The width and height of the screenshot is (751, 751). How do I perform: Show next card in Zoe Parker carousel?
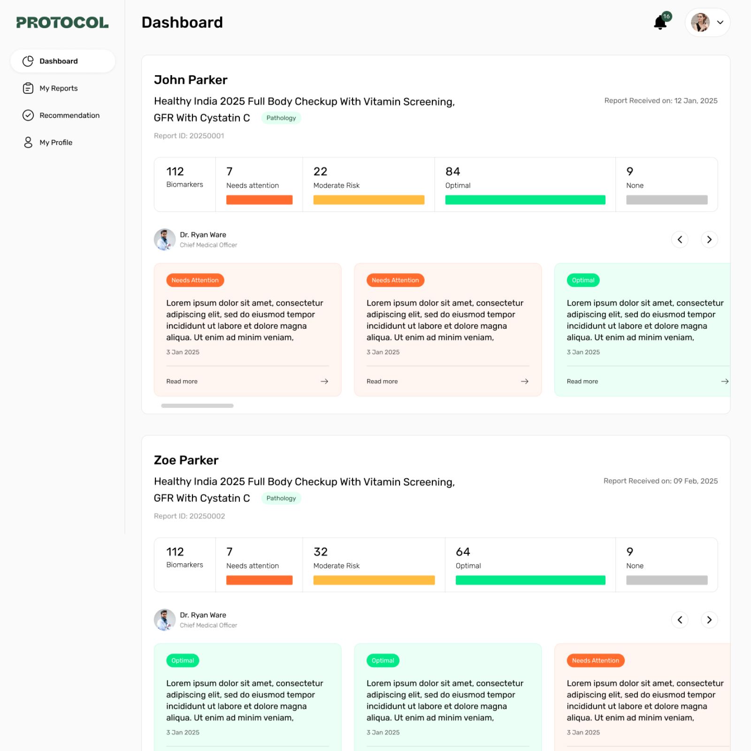(709, 620)
